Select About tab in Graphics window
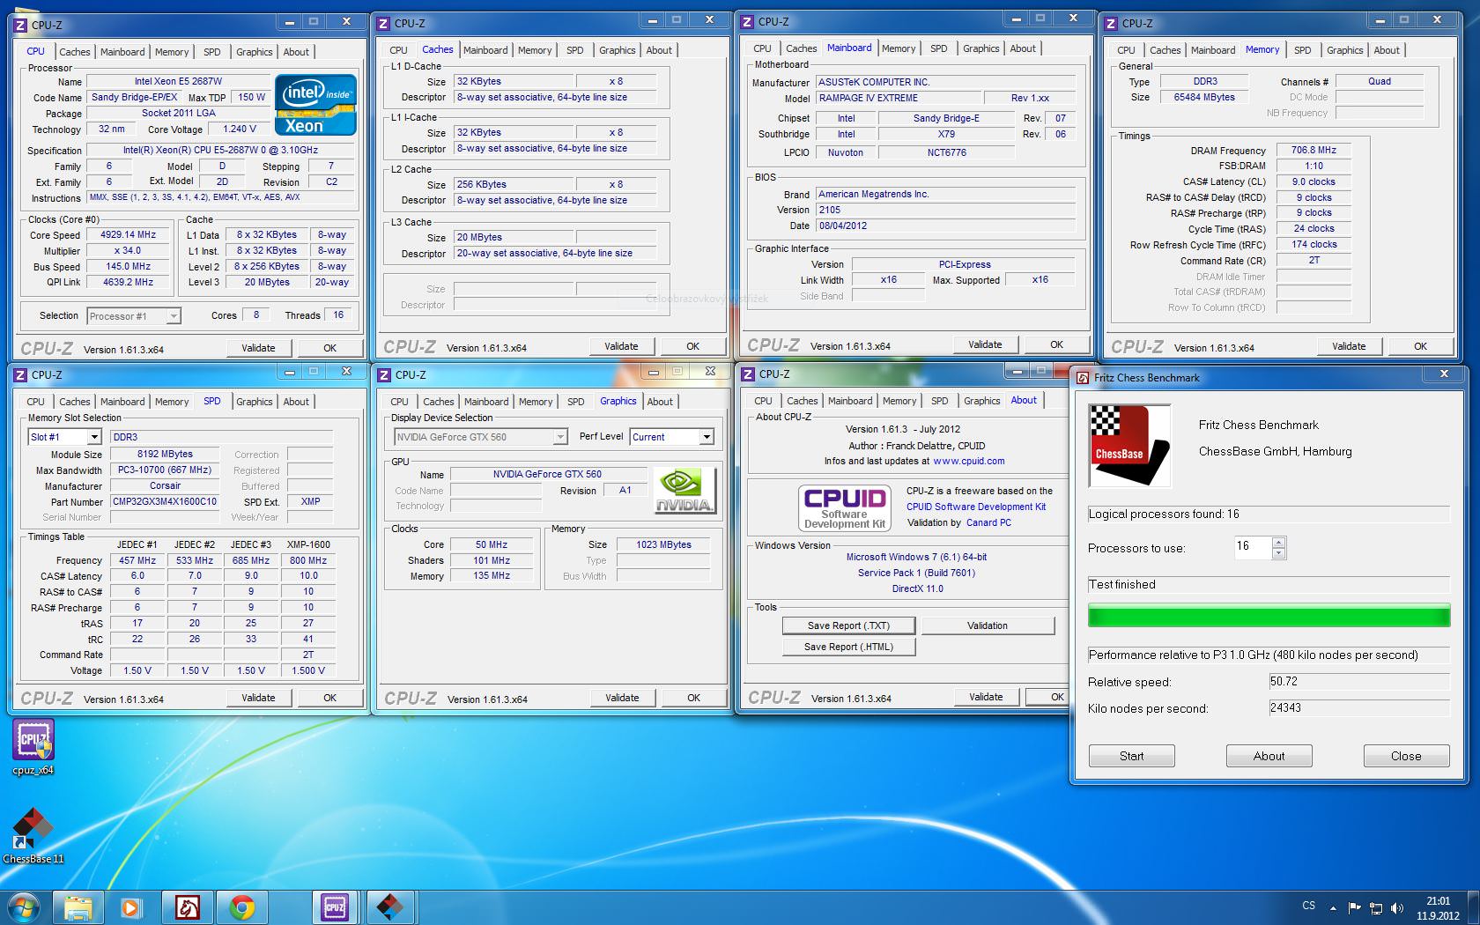1480x925 pixels. point(660,402)
